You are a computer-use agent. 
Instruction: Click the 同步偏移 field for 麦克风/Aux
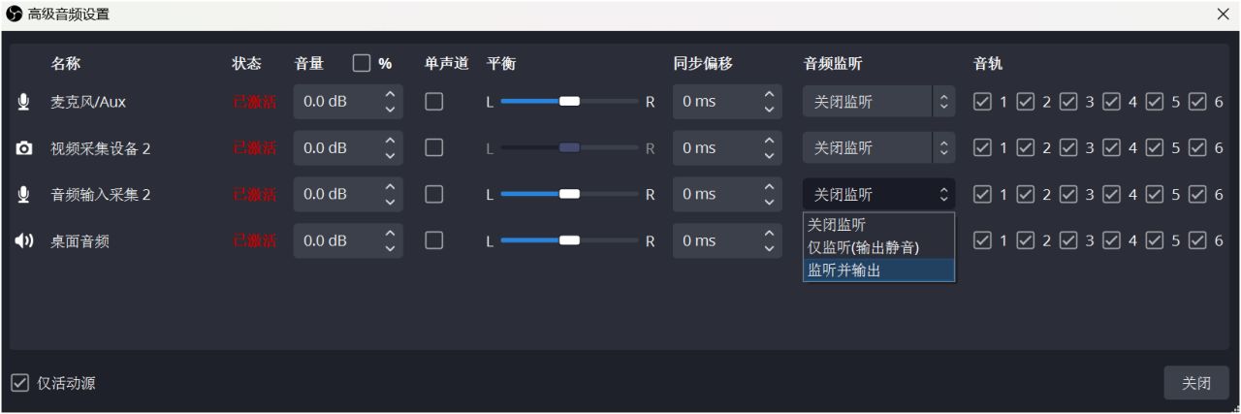(x=715, y=102)
